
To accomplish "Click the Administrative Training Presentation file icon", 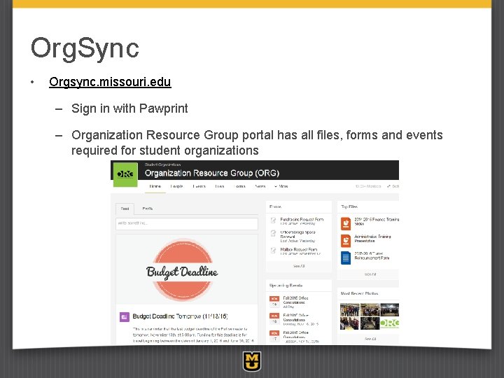I will click(346, 240).
